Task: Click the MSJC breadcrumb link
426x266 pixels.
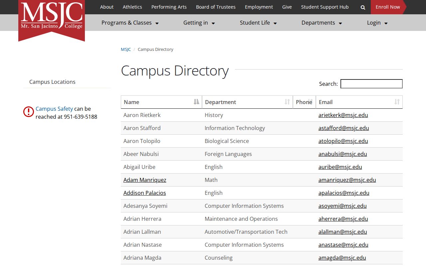Action: (126, 49)
